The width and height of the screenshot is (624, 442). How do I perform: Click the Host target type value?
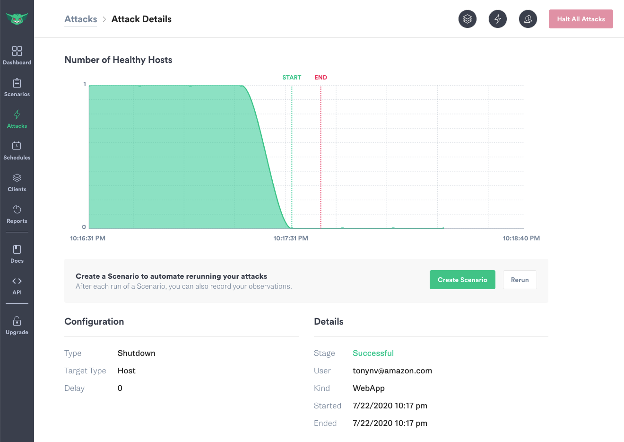point(127,371)
